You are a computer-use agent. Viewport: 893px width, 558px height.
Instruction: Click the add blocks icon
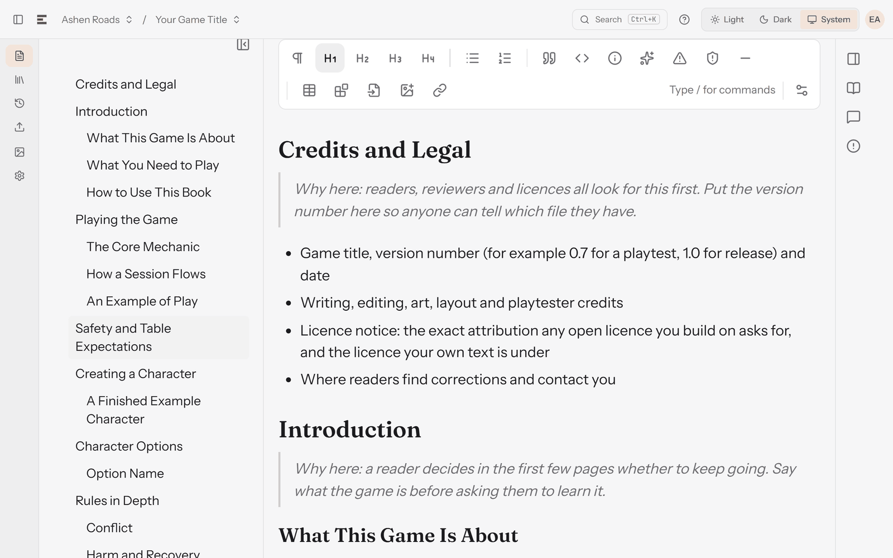[342, 90]
